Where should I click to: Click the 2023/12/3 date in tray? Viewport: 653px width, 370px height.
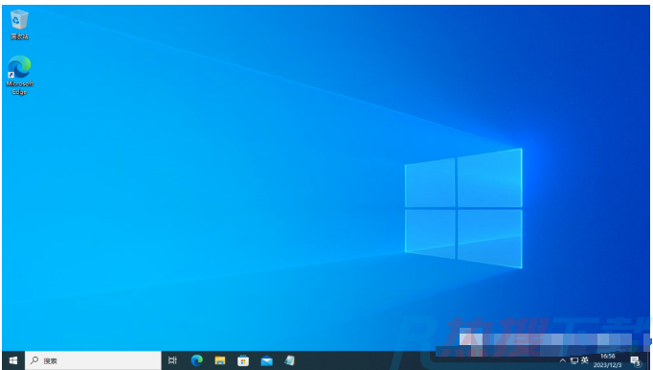point(608,365)
